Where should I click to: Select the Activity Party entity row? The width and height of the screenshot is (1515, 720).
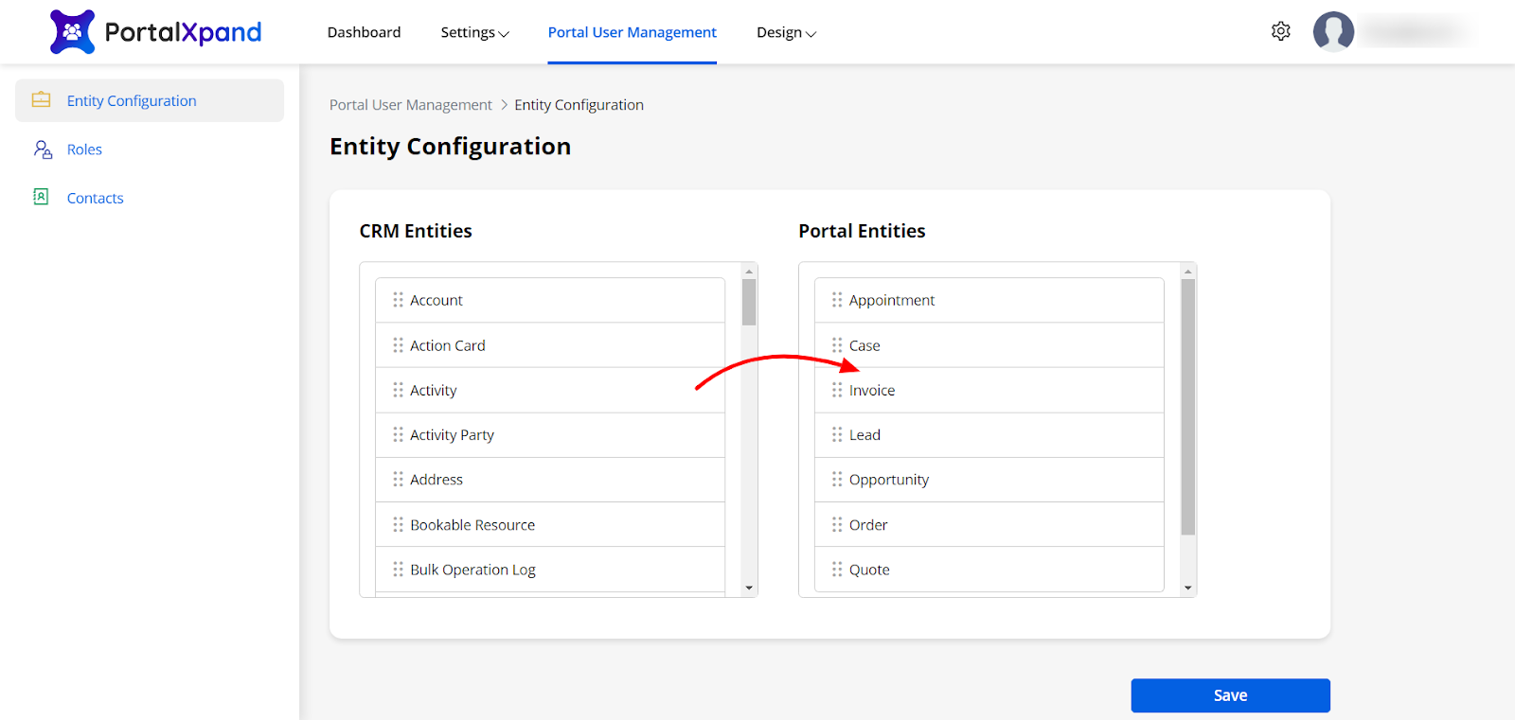pyautogui.click(x=549, y=435)
